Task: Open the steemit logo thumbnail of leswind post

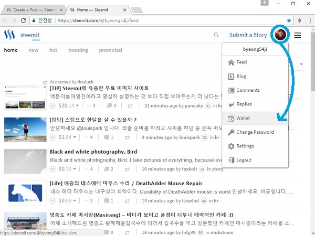Action: (x=25, y=193)
